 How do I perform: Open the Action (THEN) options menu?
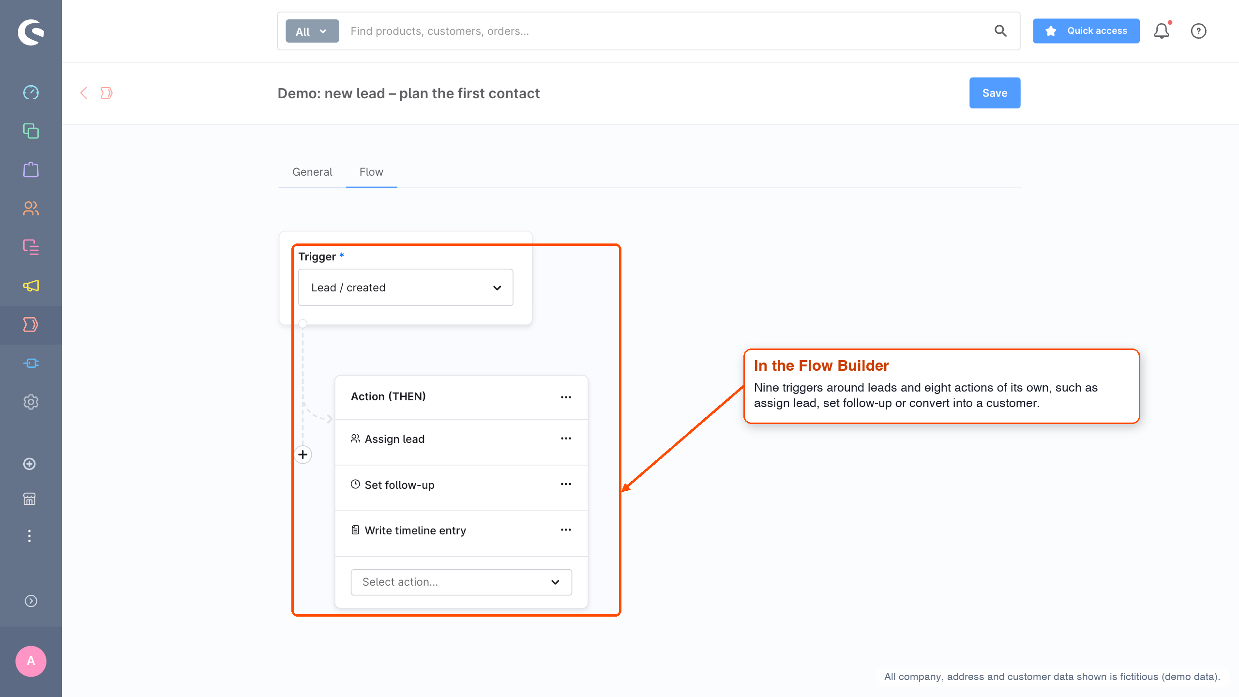[566, 397]
